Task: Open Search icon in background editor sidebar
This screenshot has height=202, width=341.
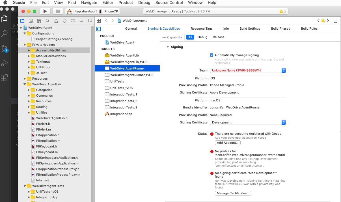Action: click(x=4, y=33)
